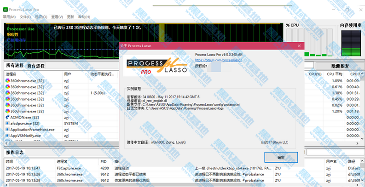Click the process filter field beside 隐藏图表

coord(309,65)
